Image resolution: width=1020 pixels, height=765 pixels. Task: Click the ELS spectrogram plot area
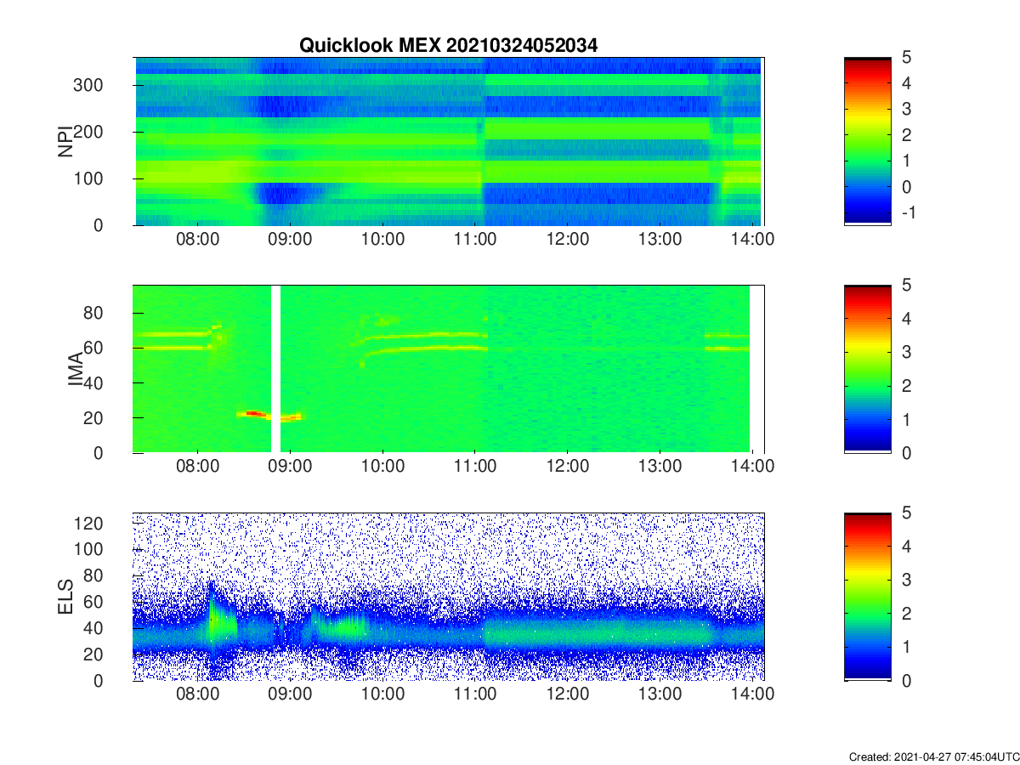[448, 597]
